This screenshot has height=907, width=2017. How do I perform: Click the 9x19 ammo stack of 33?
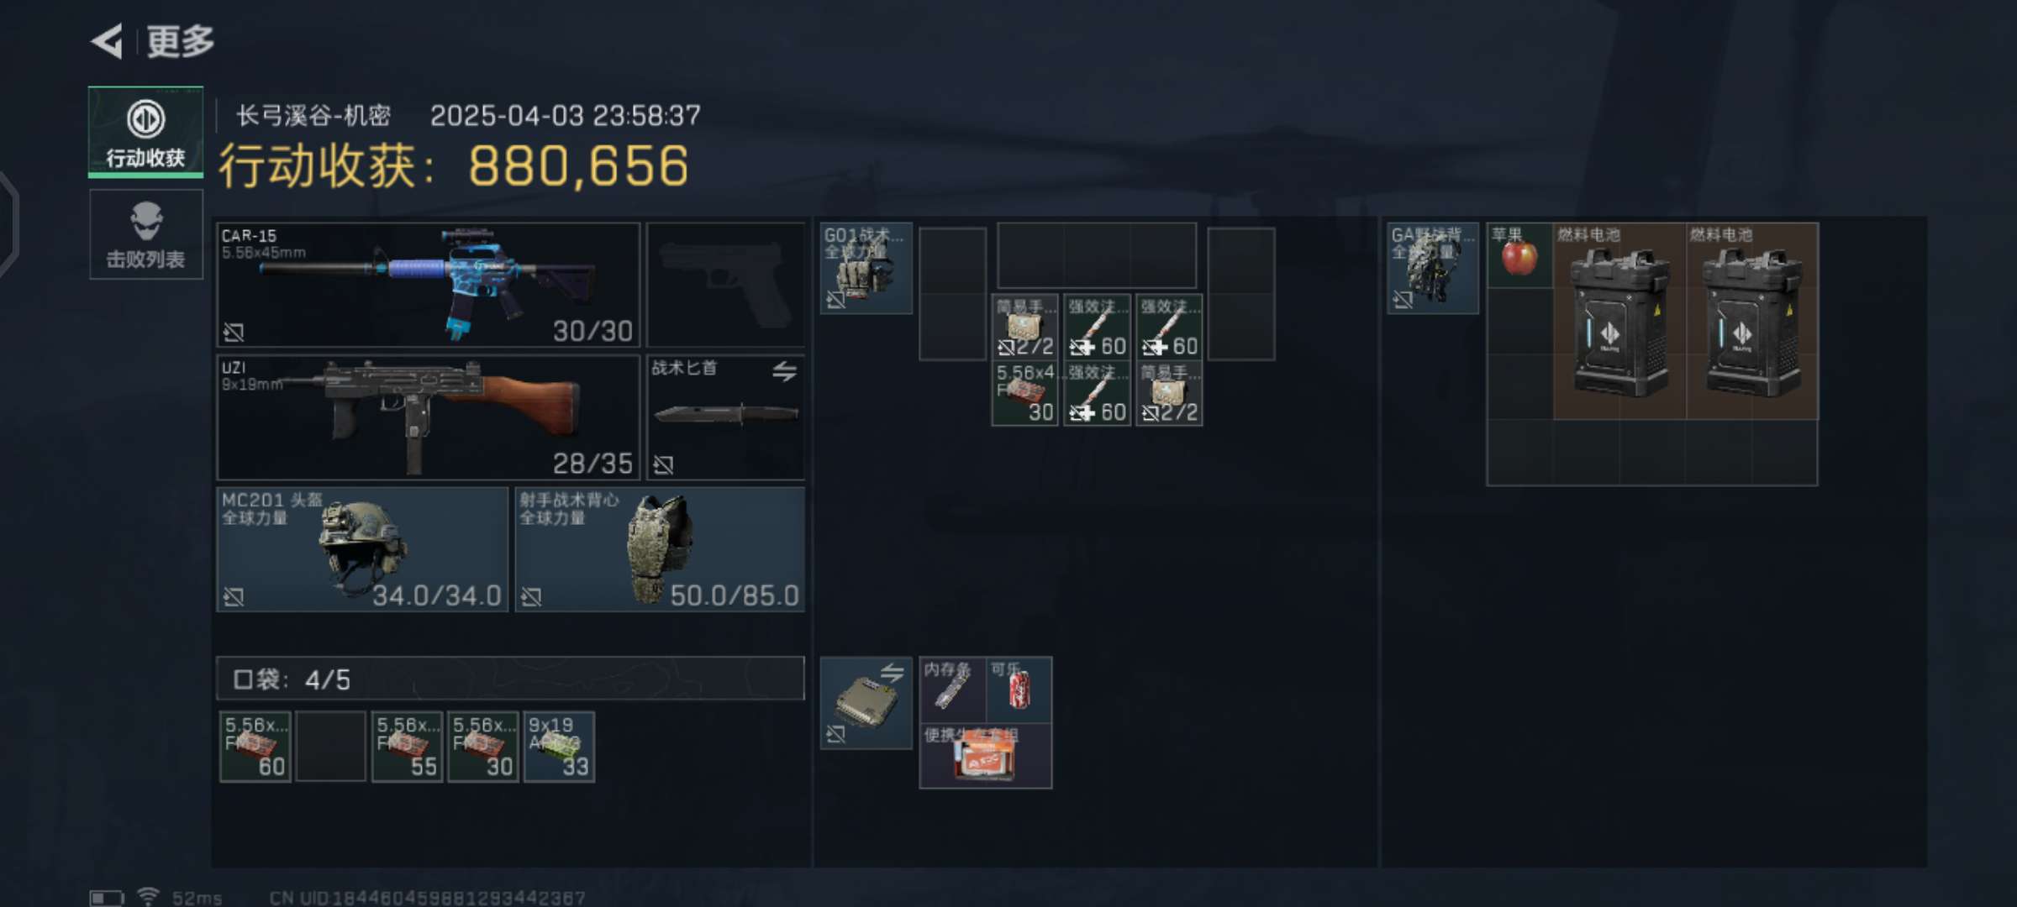(x=559, y=747)
